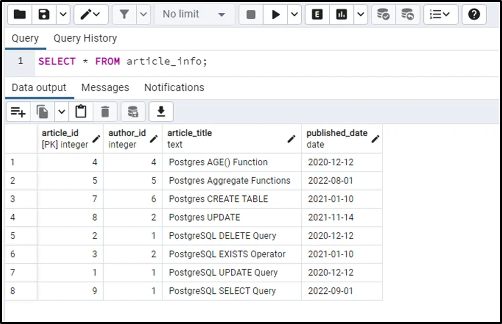Open the Help question mark icon

474,14
